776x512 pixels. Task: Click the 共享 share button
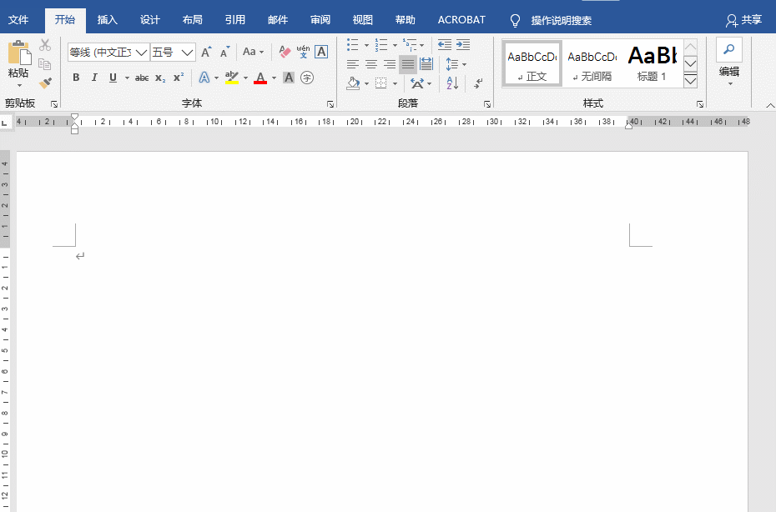(743, 20)
